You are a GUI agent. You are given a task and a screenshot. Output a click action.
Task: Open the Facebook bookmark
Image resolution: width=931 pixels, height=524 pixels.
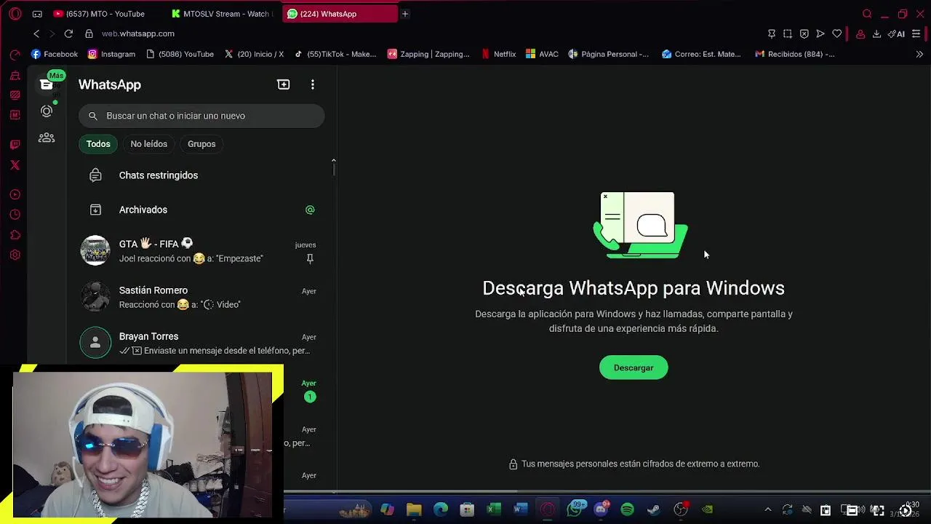[55, 54]
